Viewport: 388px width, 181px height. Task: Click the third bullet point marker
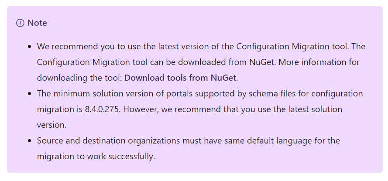click(x=30, y=141)
